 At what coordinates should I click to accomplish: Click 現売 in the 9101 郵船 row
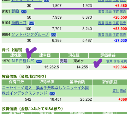coord(109,11)
